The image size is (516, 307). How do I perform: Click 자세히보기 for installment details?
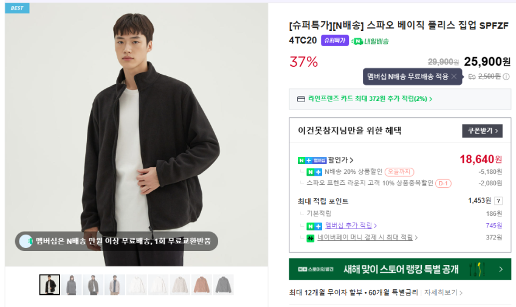point(443,292)
